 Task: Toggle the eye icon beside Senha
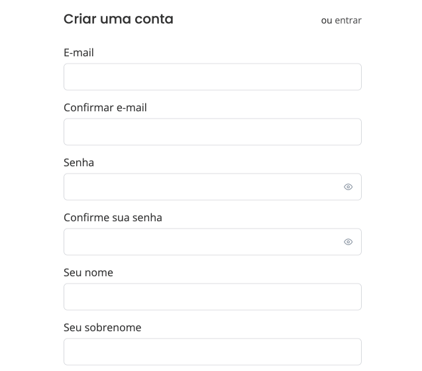[348, 187]
